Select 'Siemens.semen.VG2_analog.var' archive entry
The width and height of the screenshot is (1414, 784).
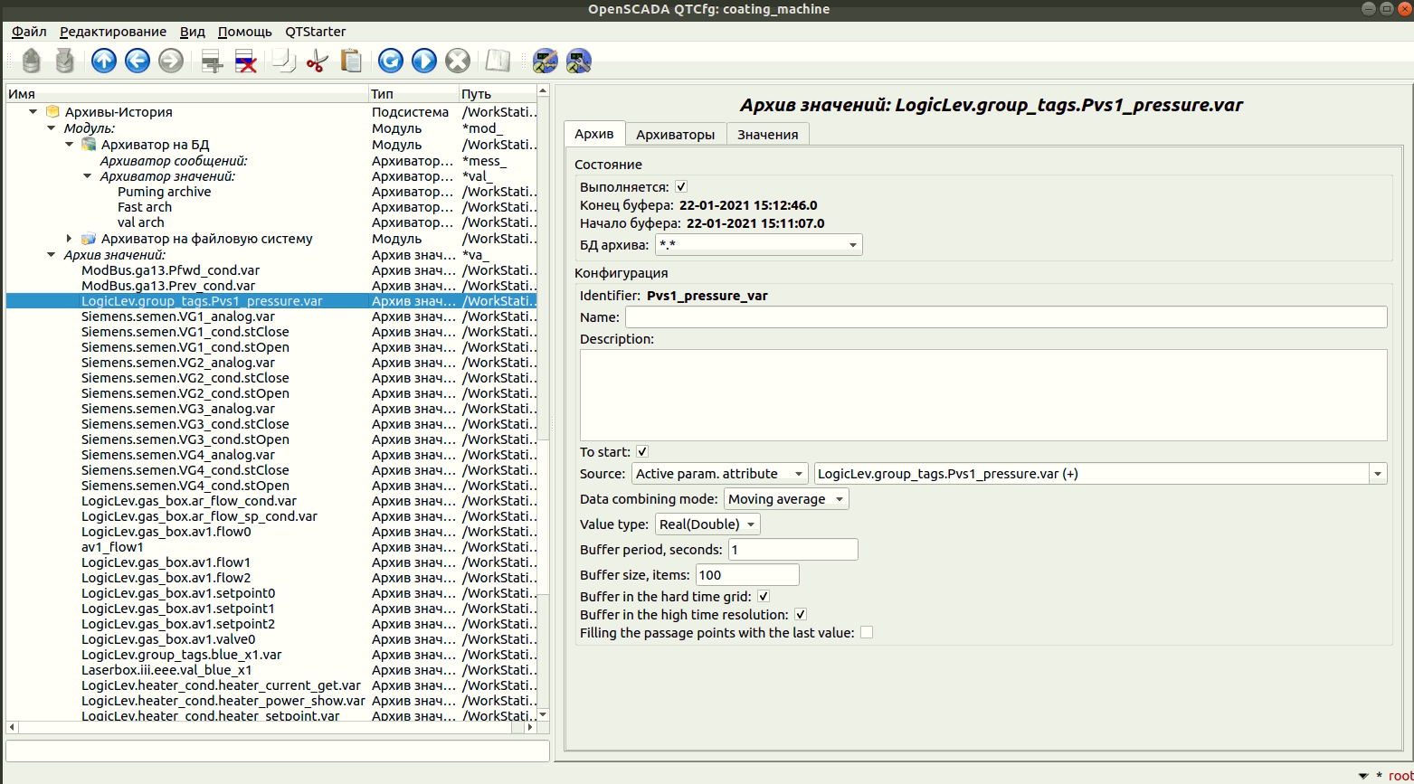pos(178,363)
